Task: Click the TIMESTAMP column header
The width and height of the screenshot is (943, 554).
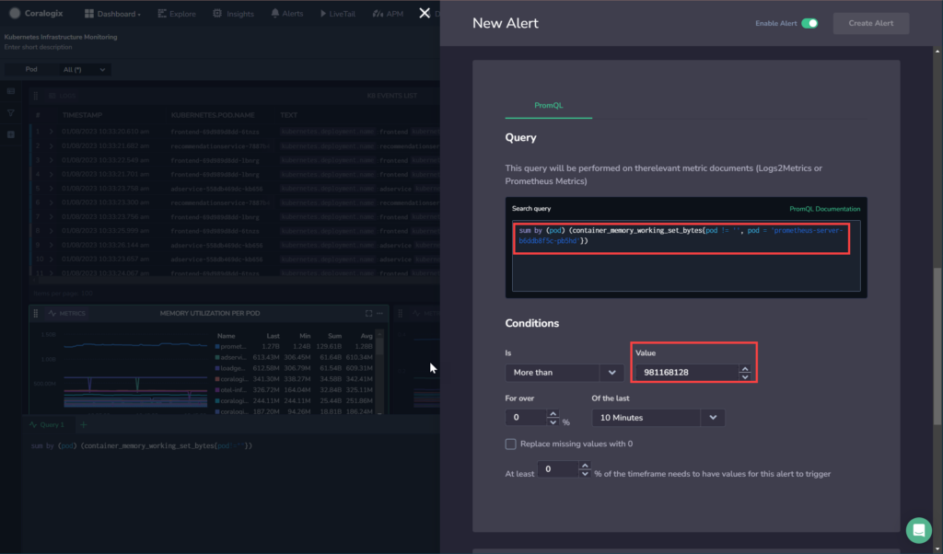Action: (82, 115)
